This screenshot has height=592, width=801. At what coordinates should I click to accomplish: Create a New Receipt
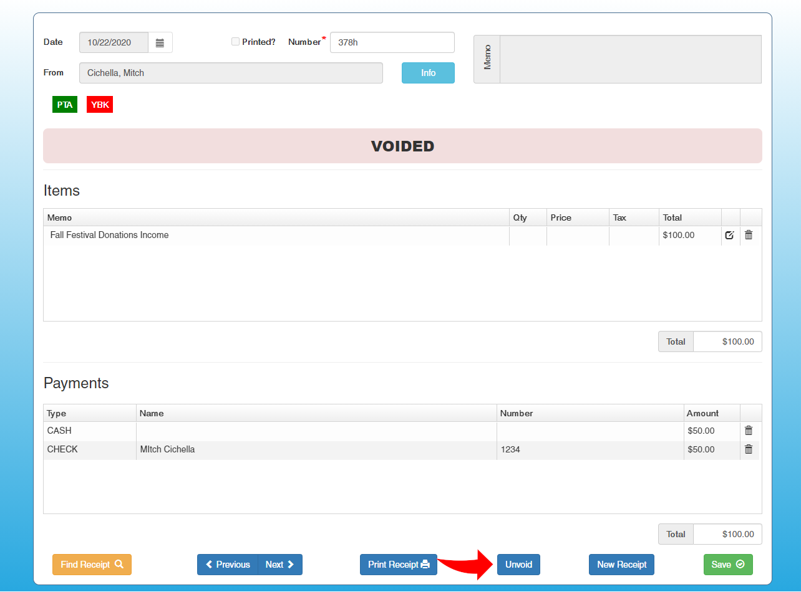[621, 565]
